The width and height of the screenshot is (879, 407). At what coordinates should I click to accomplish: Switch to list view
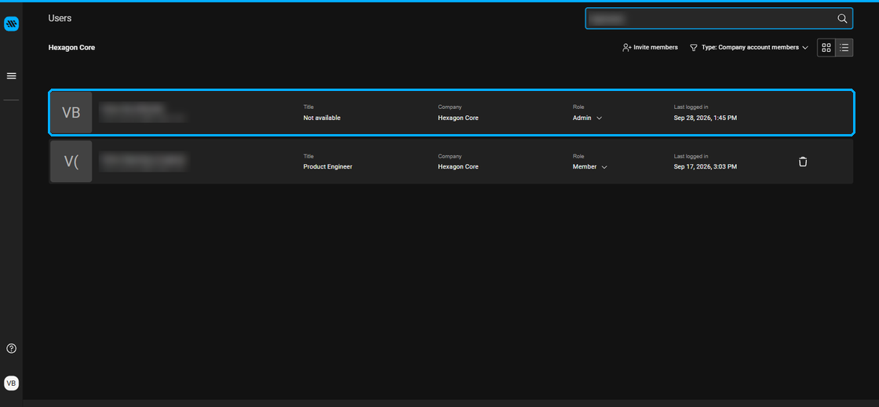pyautogui.click(x=844, y=48)
